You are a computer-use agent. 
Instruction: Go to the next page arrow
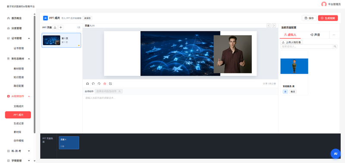tap(274, 26)
